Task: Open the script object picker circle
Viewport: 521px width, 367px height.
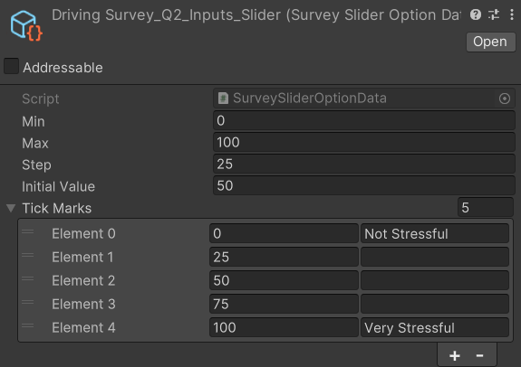Action: tap(505, 99)
